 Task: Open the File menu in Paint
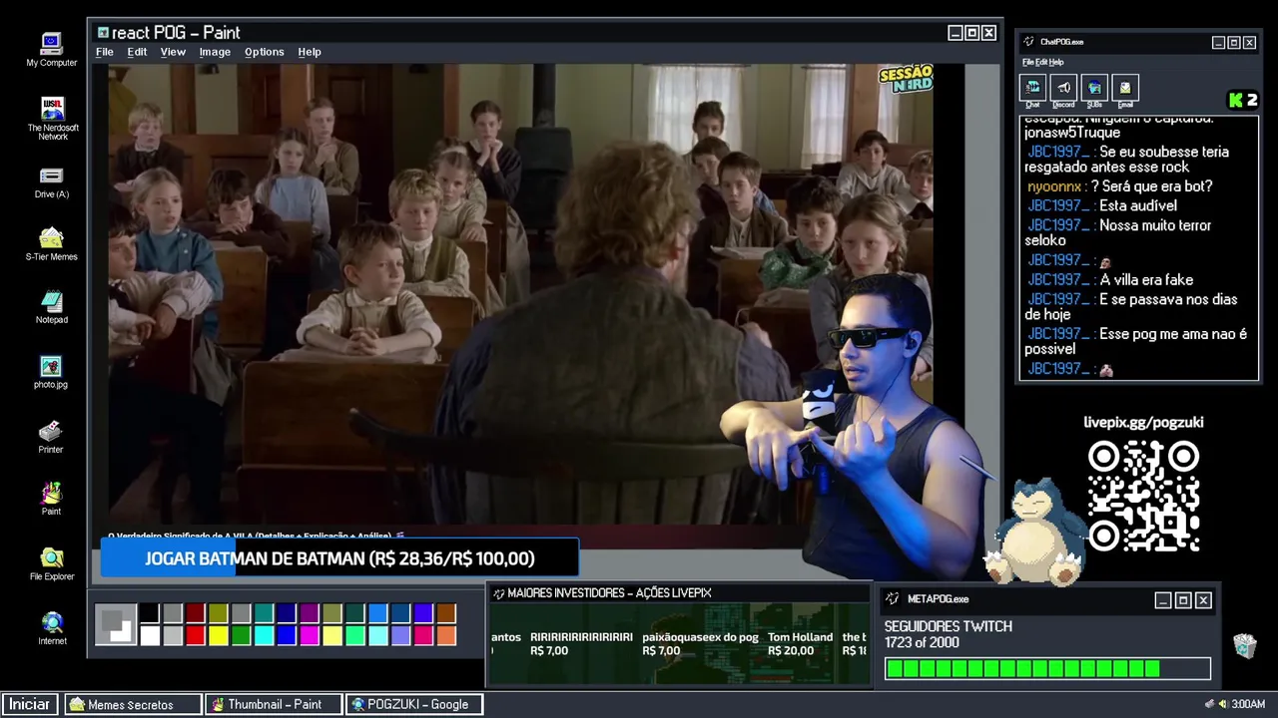(x=104, y=52)
